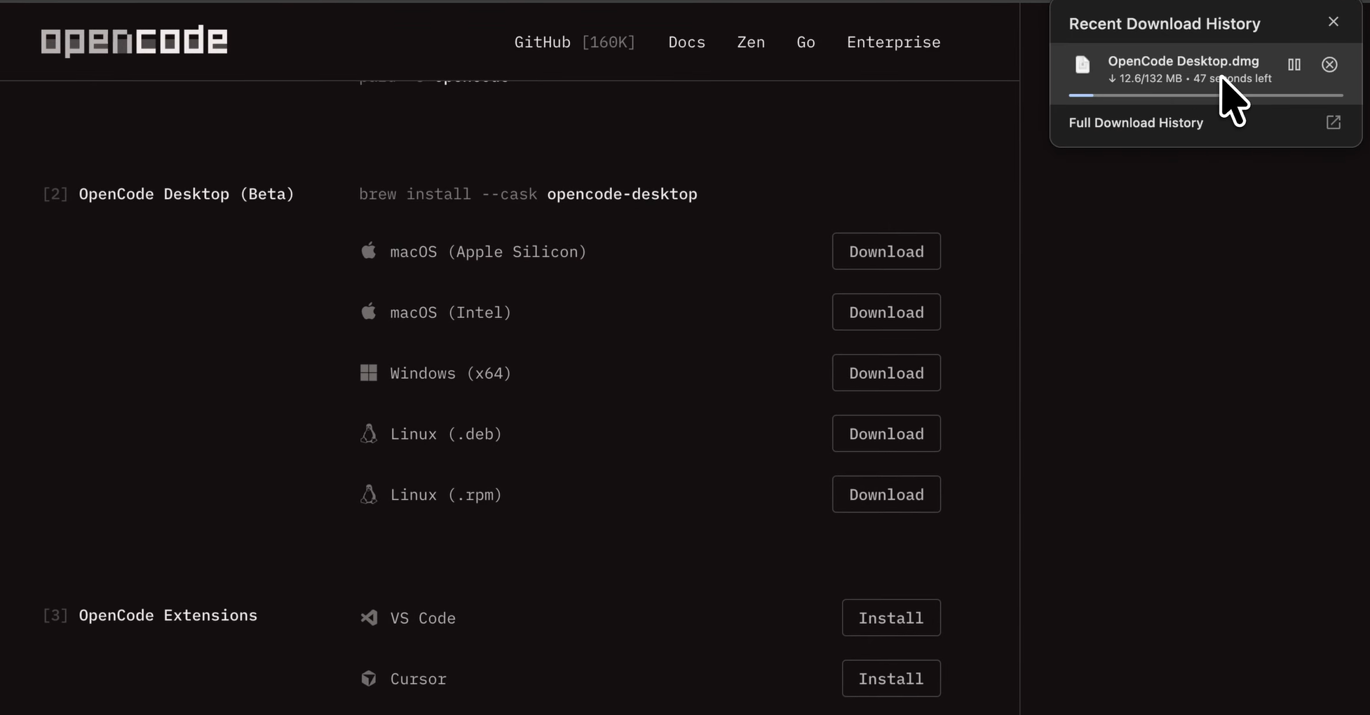Viewport: 1370px width, 715px height.
Task: Click the Apple icon beside macOS (Intel)
Action: pyautogui.click(x=368, y=311)
